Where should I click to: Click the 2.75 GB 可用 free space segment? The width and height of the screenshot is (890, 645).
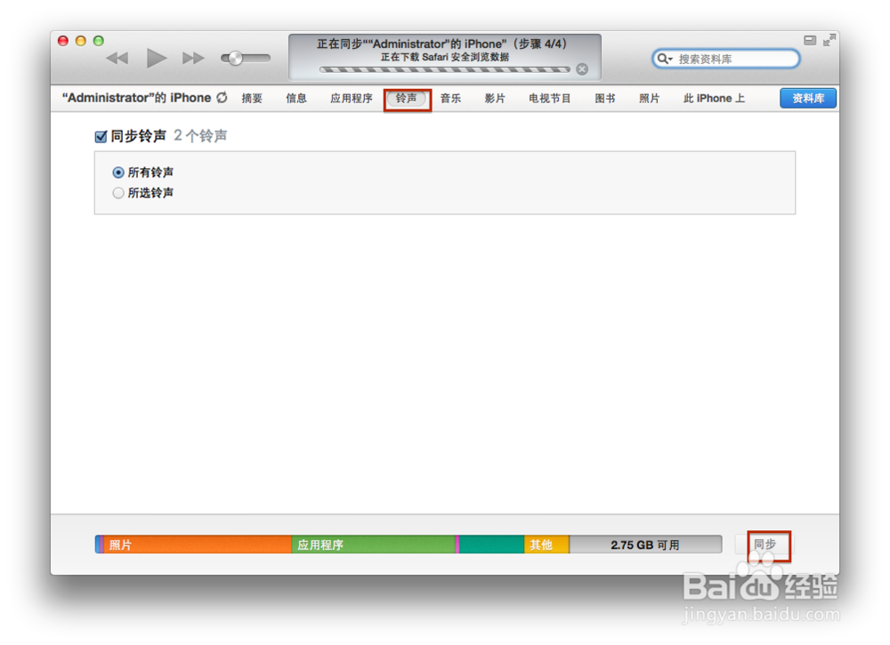(x=645, y=544)
